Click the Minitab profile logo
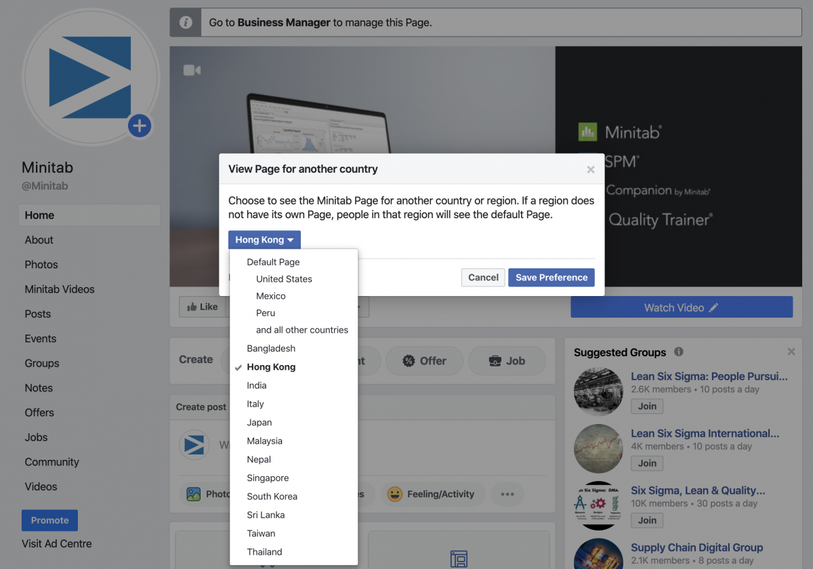Screen dimensions: 813x569 tap(90, 77)
